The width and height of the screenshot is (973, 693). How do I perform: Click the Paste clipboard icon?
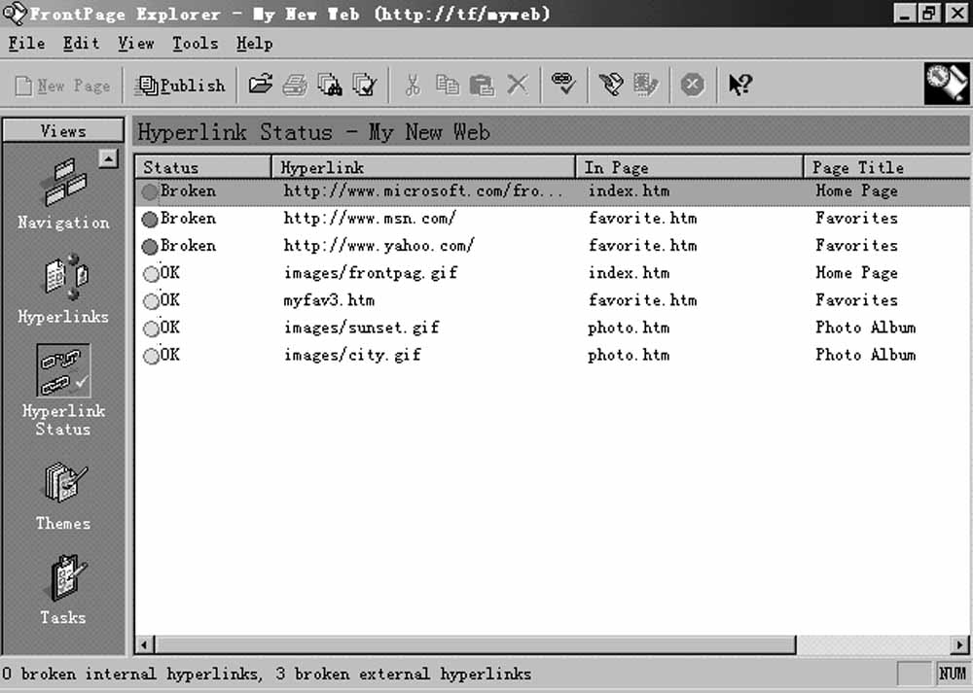482,85
